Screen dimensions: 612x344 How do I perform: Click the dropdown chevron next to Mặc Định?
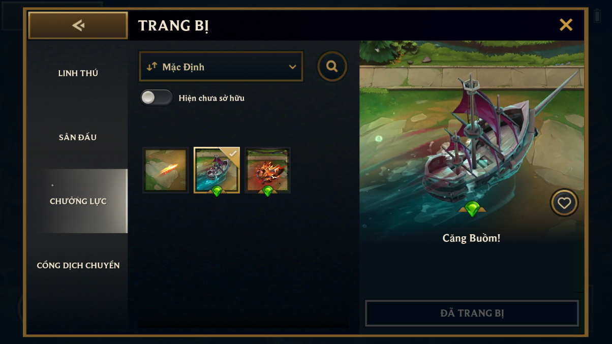coord(292,67)
